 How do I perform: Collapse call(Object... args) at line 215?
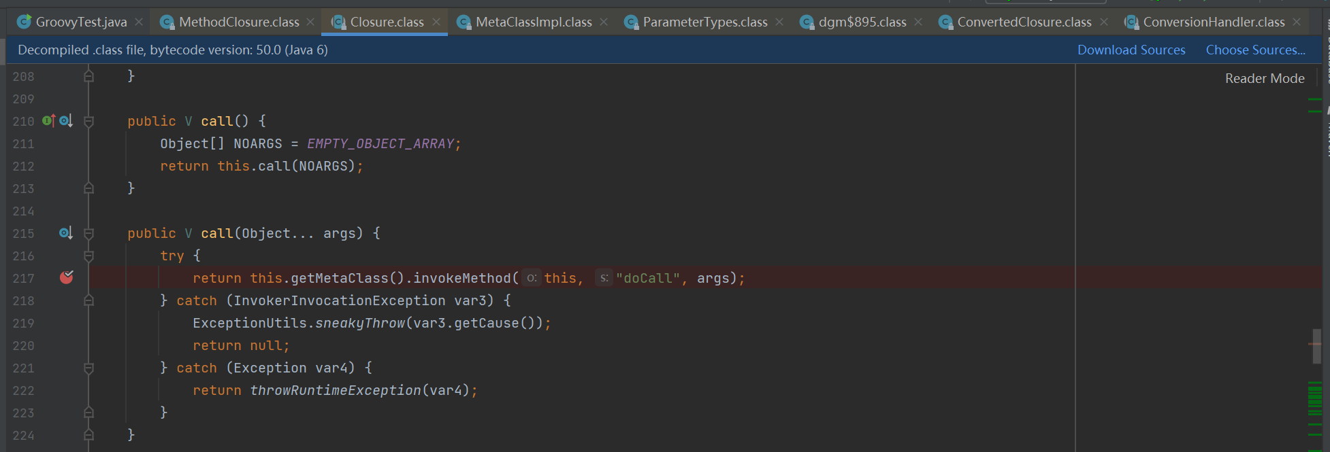[88, 234]
